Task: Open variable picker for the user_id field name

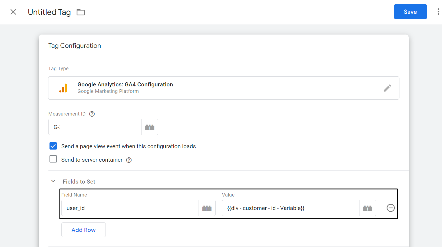Action: 207,208
